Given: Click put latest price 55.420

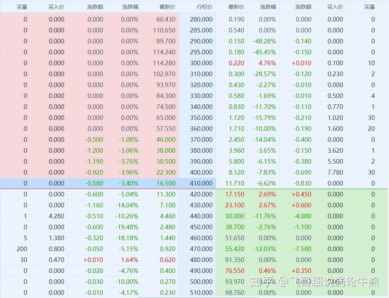Looking at the screenshot, I should tap(235, 249).
